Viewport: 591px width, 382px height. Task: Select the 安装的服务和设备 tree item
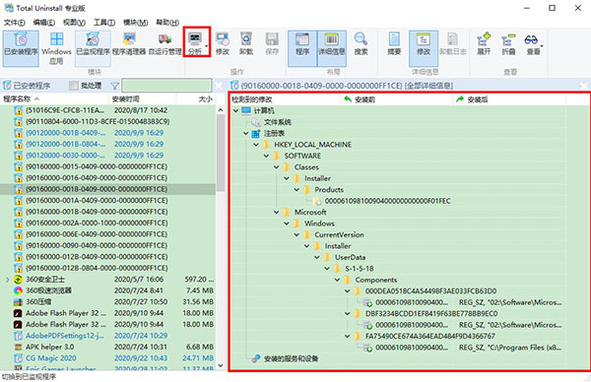291,358
